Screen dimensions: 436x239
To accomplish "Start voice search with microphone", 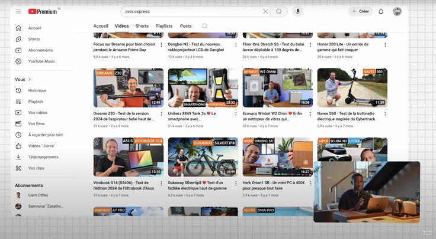I will pyautogui.click(x=297, y=11).
